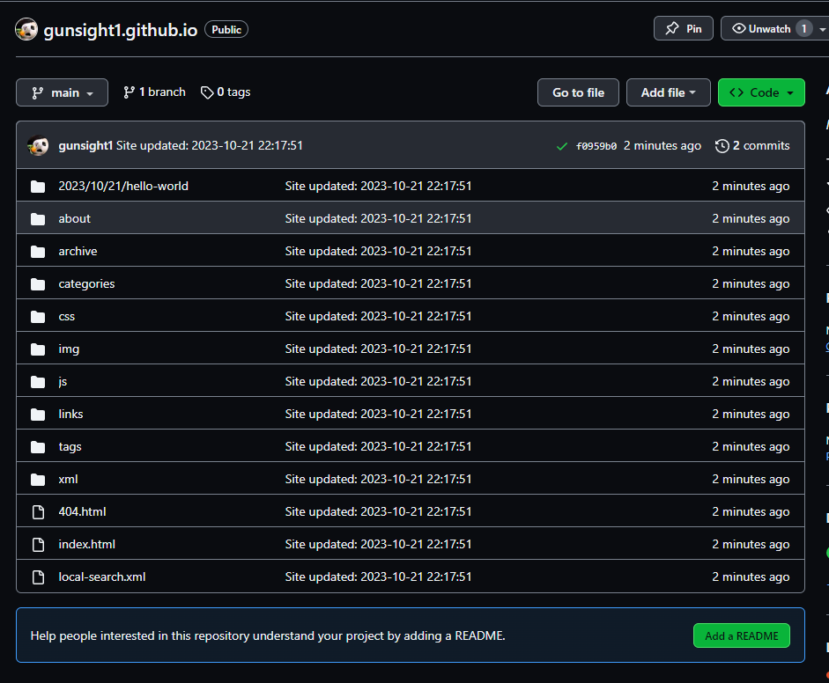Click '2 minutes ago' in the xml row
The width and height of the screenshot is (829, 683).
[x=751, y=479]
